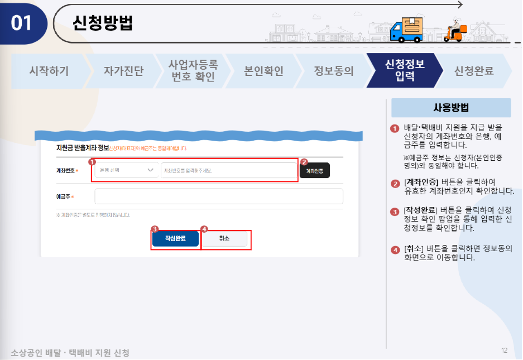Click the 계좌인증 button
The image size is (523, 360).
[315, 170]
